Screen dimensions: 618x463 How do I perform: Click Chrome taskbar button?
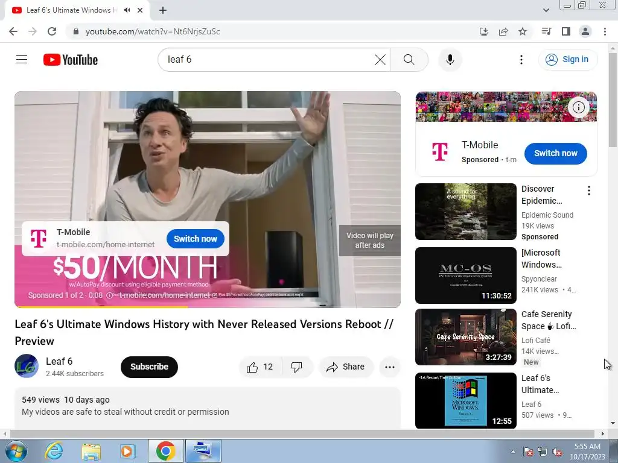165,451
